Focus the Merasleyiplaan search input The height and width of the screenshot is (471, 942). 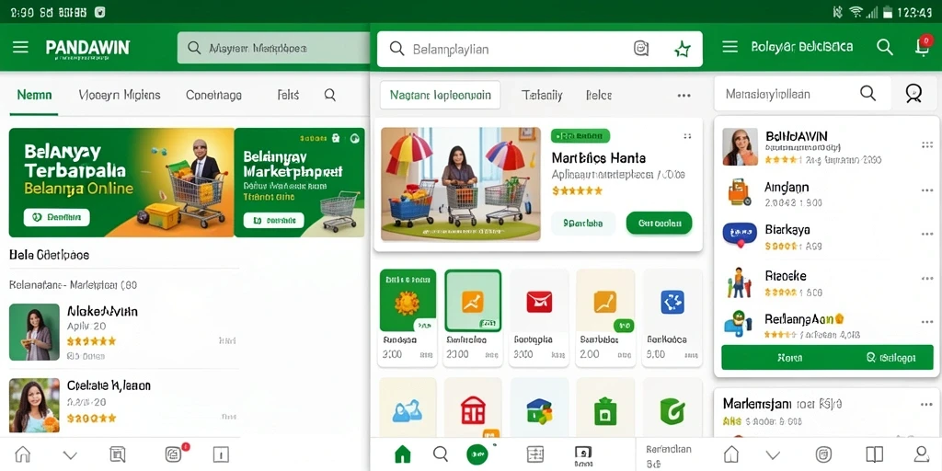tap(802, 93)
